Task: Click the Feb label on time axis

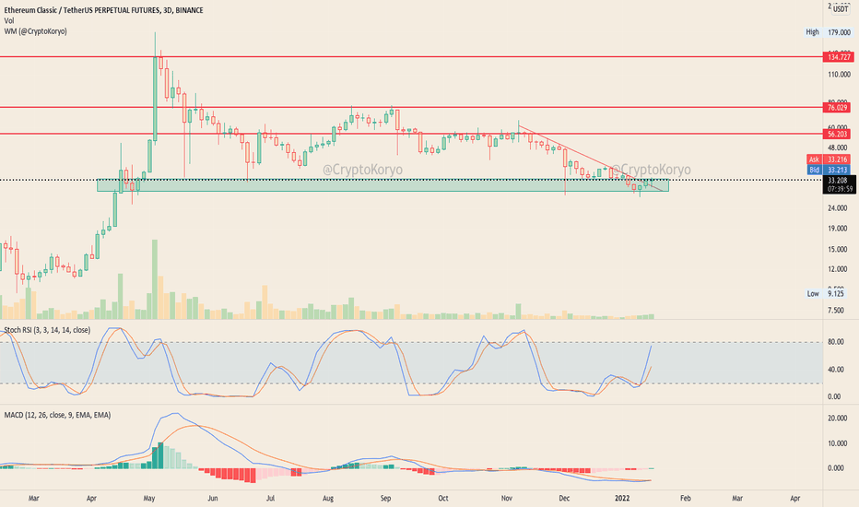Action: click(686, 498)
